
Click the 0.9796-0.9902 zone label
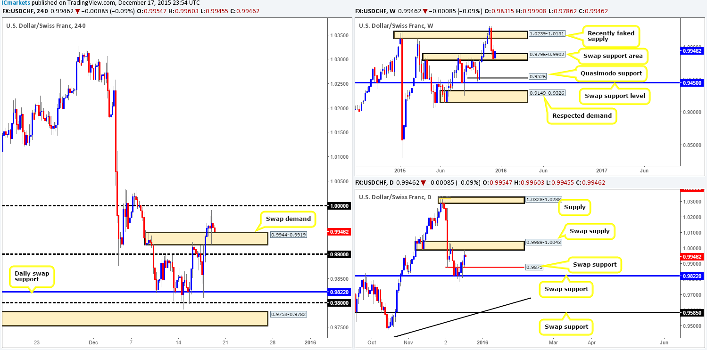(x=547, y=54)
